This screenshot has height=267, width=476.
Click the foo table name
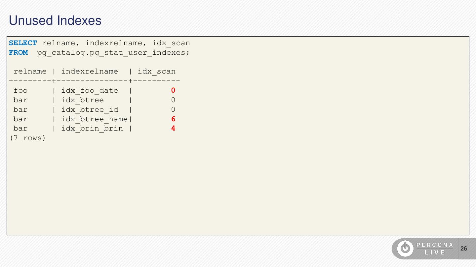pos(20,91)
